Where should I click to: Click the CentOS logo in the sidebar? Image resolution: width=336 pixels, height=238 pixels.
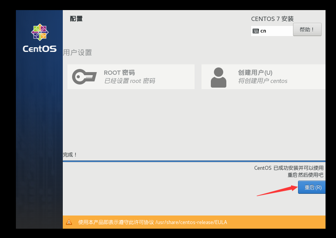(40, 38)
